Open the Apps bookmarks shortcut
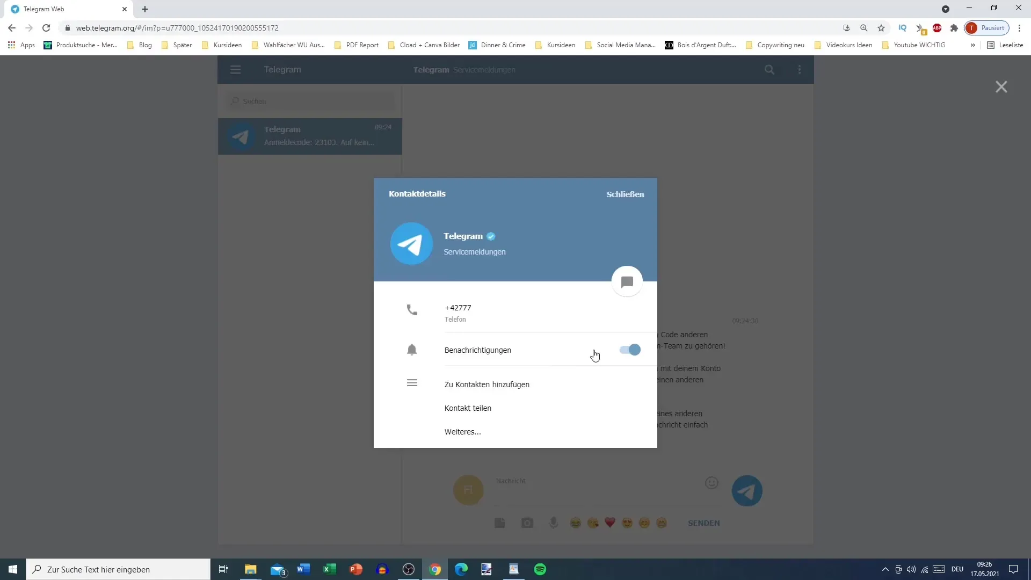1031x580 pixels. coord(21,45)
